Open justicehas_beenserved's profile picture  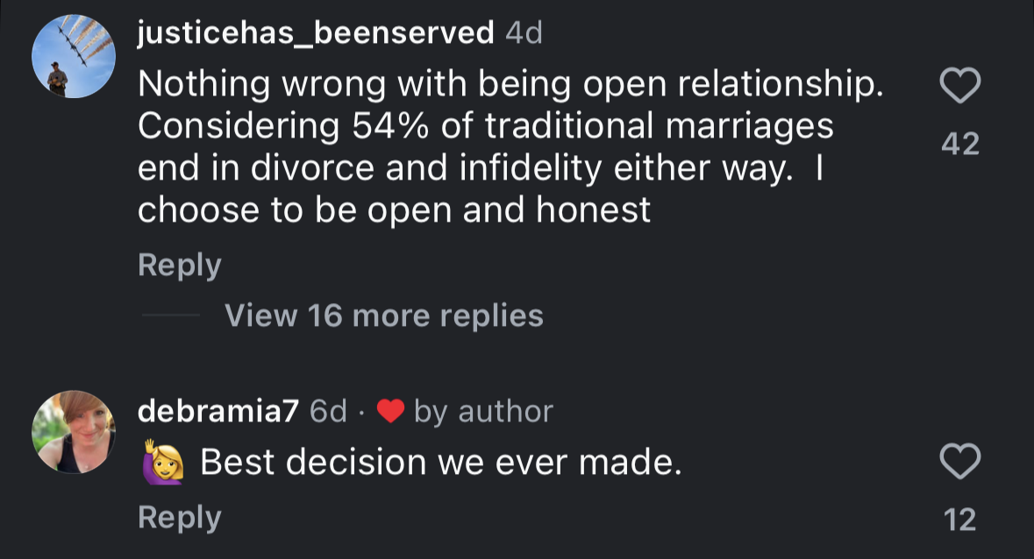tap(74, 58)
